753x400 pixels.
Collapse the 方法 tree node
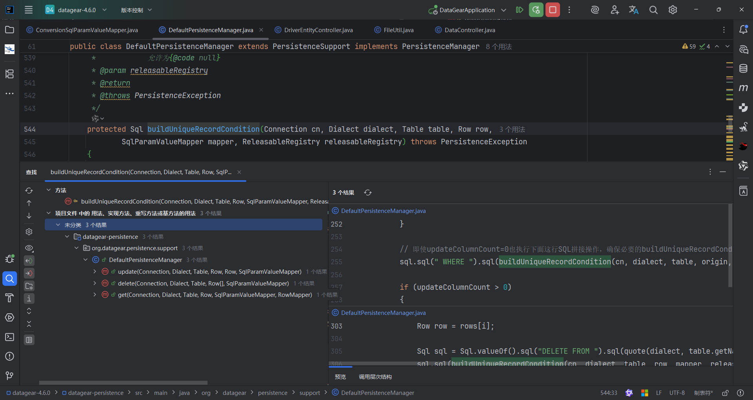(49, 190)
